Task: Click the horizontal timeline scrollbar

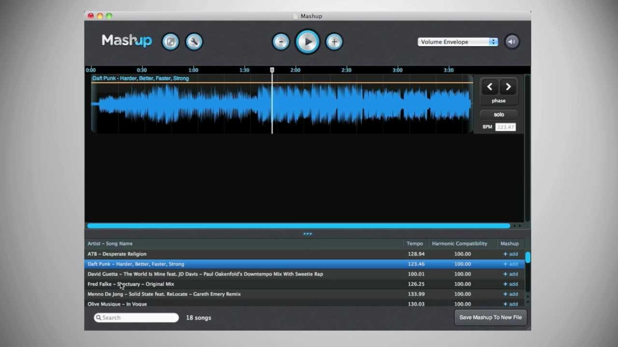Action: 298,226
